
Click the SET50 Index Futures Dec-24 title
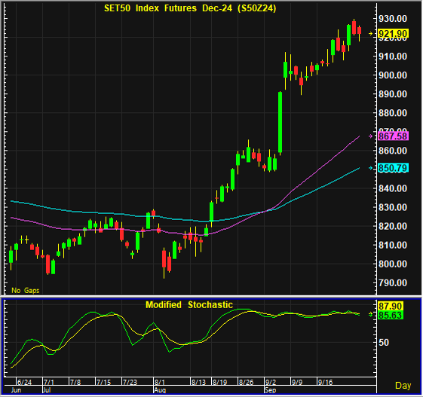point(190,8)
